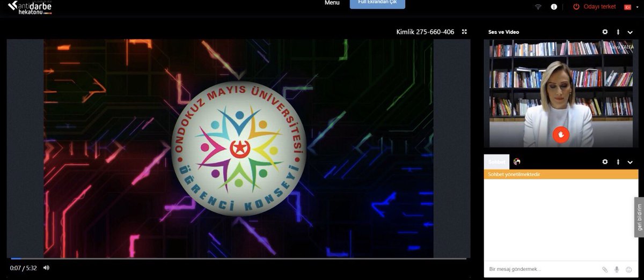Collapse the chat panel chevron

pos(630,161)
